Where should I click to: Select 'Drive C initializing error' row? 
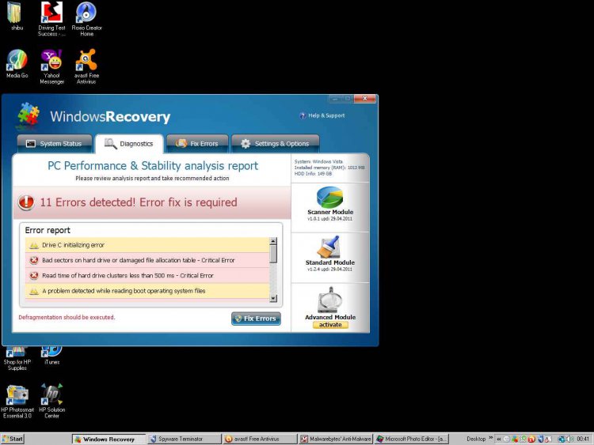coord(147,245)
